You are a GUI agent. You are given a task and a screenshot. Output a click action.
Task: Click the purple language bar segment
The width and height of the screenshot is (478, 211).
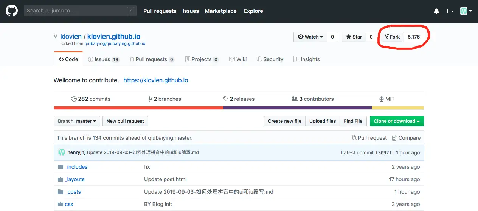coord(298,108)
